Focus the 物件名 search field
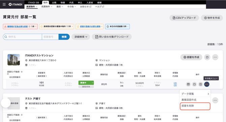This screenshot has height=122, width=226. click(x=23, y=37)
